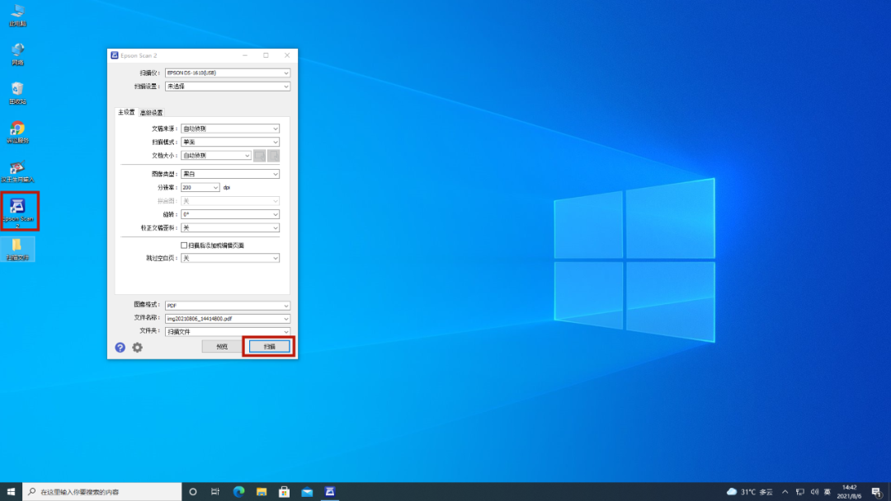The width and height of the screenshot is (891, 501).
Task: Switch to the 主设置 tab
Action: (126, 112)
